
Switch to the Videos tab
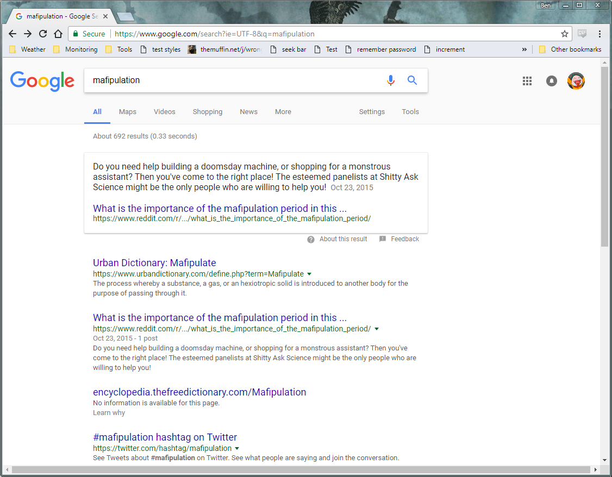pos(164,112)
